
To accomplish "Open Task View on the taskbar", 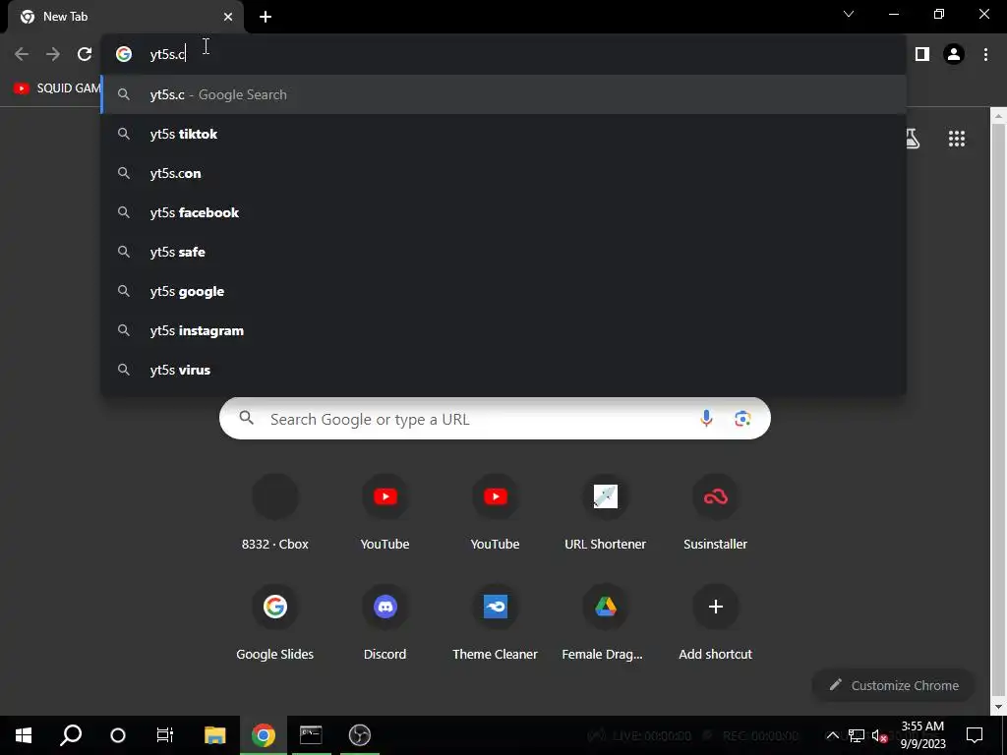I will [165, 735].
